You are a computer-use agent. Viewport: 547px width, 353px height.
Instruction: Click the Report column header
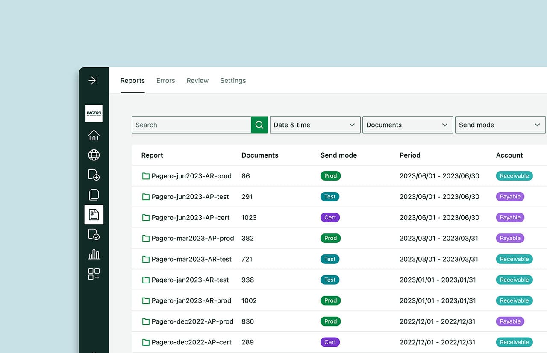pos(152,155)
